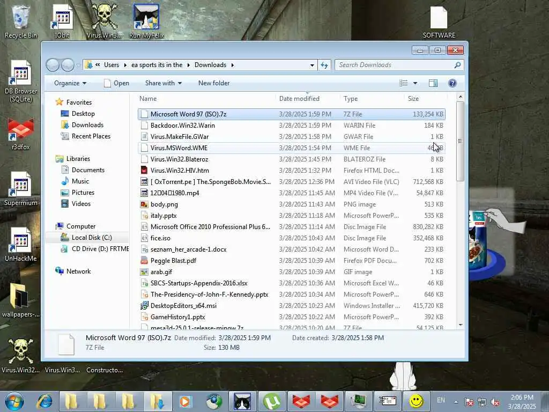Click Open in the toolbar
The width and height of the screenshot is (549, 412).
116,83
